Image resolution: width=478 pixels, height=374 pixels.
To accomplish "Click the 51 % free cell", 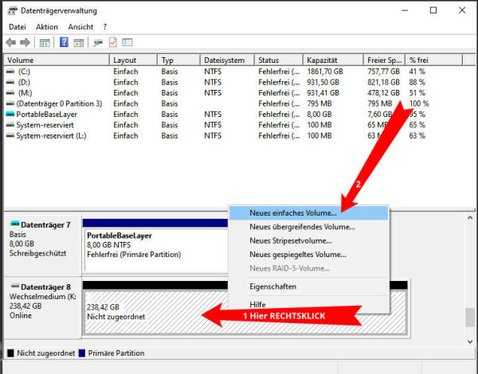I will click(417, 93).
